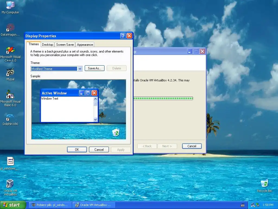Minimize the VirtualBox setup window
The height and width of the screenshot is (209, 278).
[x=190, y=51]
